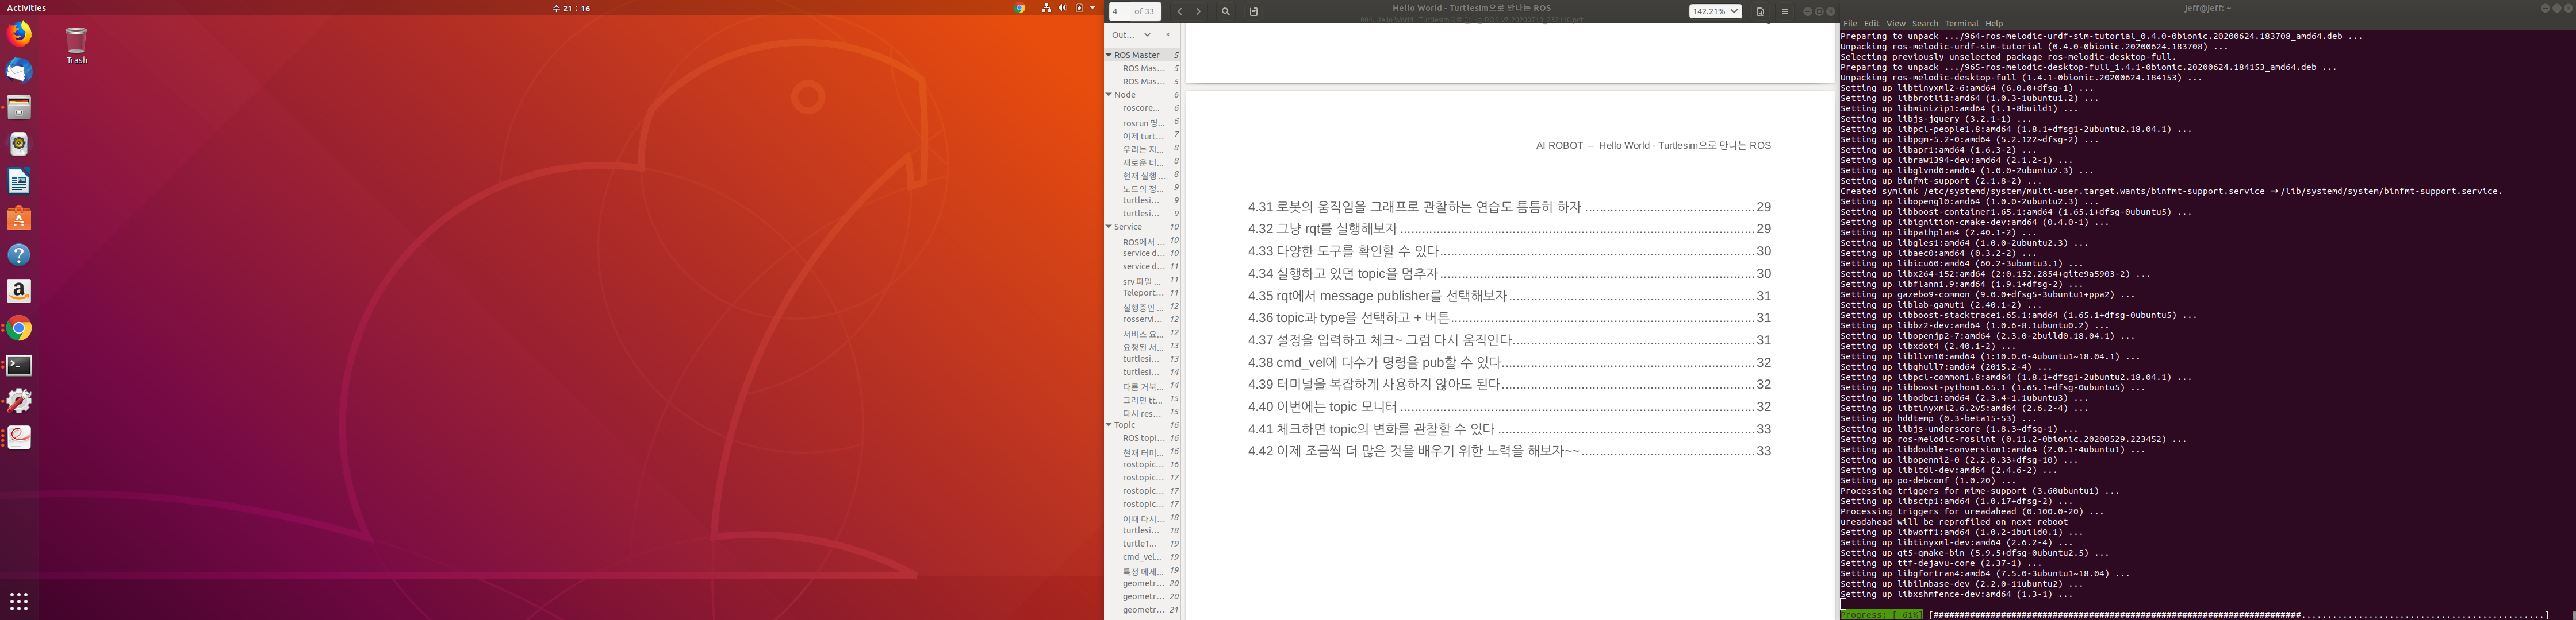Open the 142.21% zoom dropdown
This screenshot has height=620, width=2576.
[1715, 12]
